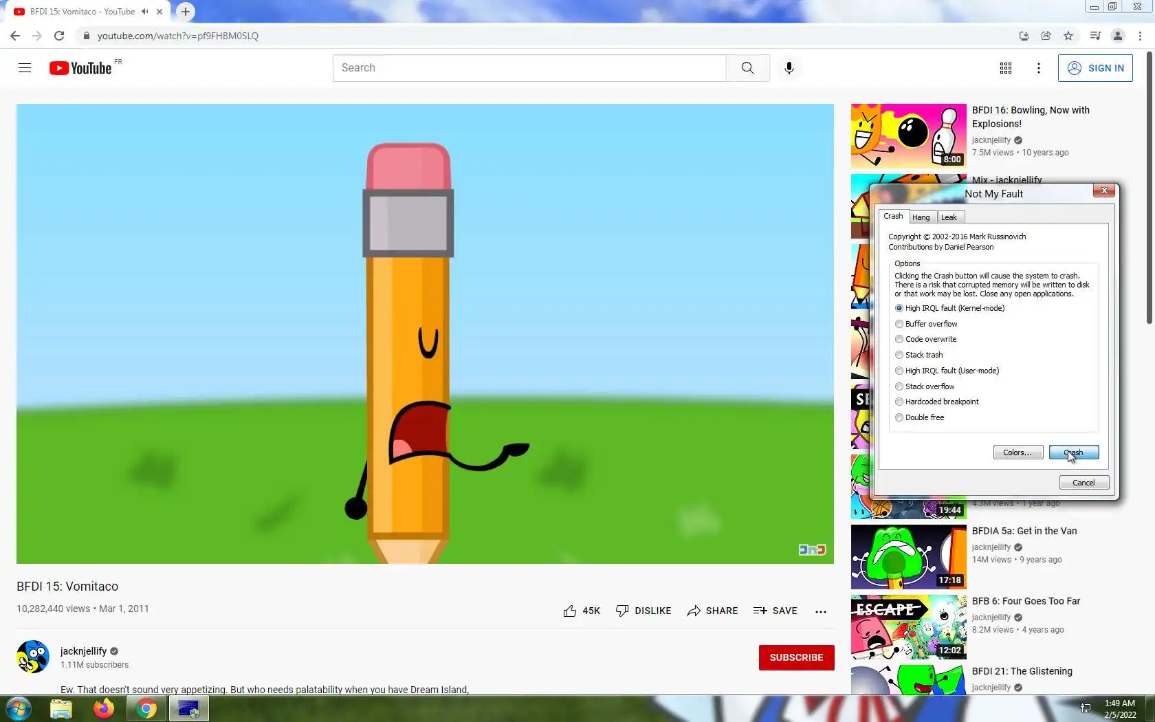
Task: Open the Not My Fault taskbar item
Action: click(188, 708)
